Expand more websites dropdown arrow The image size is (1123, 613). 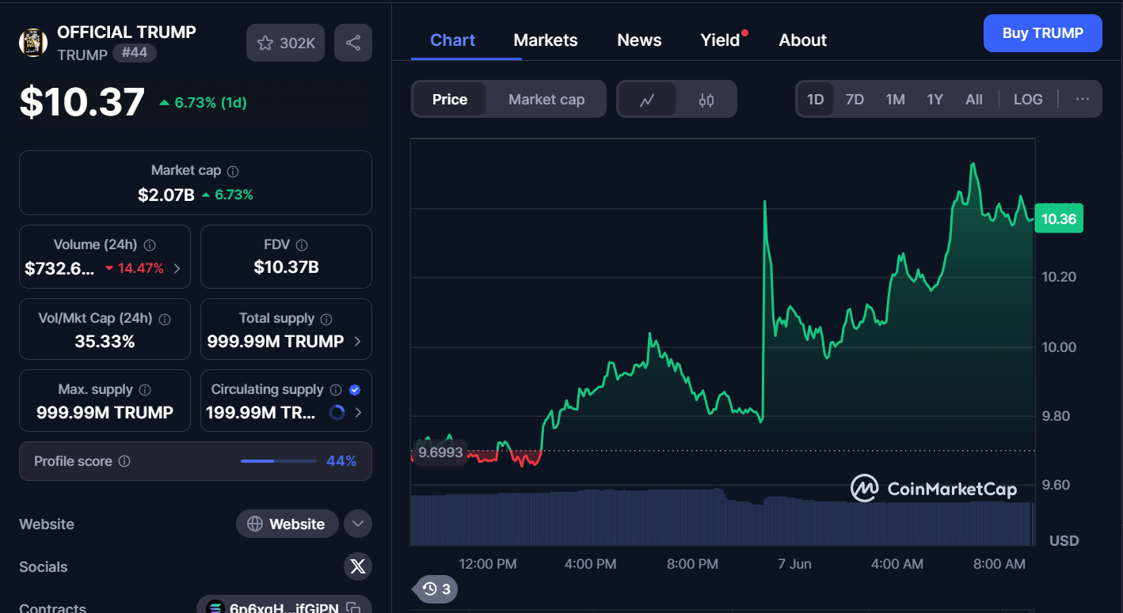pos(358,524)
